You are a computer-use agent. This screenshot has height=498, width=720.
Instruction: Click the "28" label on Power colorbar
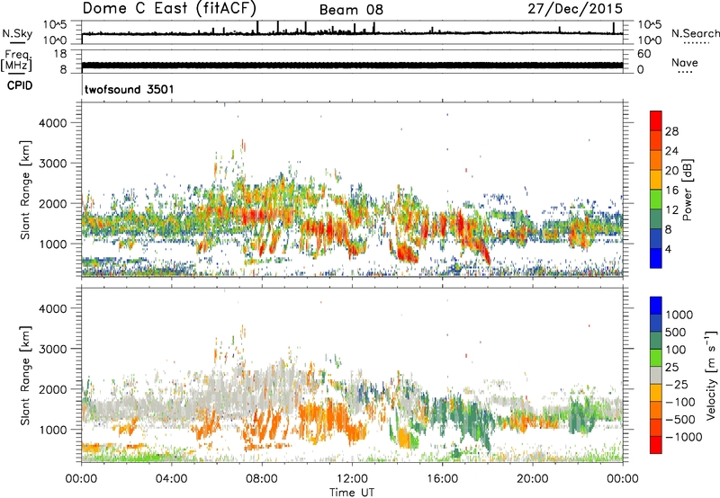coord(671,131)
